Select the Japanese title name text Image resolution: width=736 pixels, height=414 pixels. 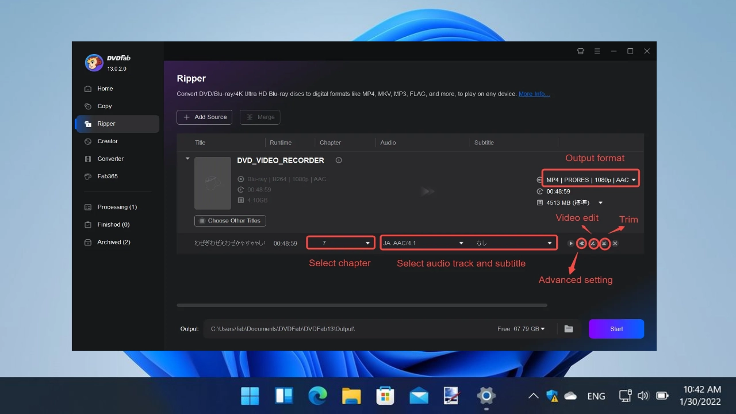coord(230,244)
